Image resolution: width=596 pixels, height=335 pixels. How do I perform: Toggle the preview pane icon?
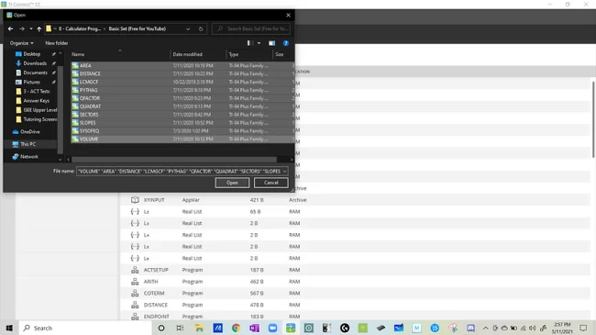pos(271,43)
